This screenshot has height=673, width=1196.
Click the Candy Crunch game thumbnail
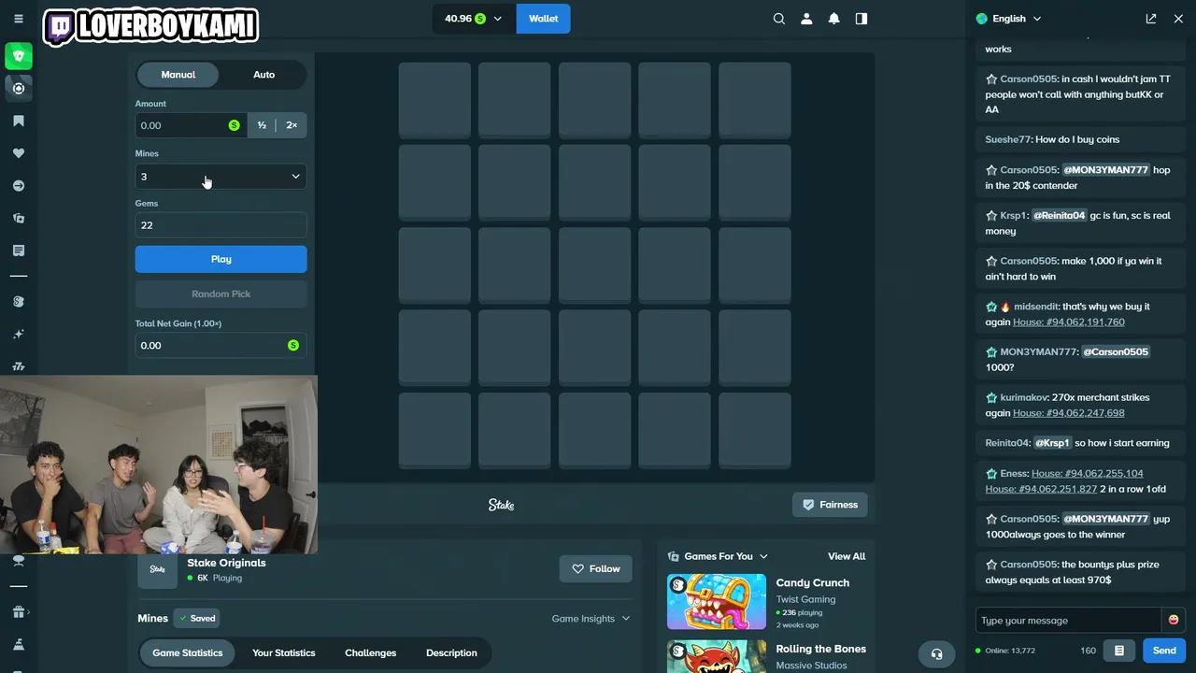716,601
